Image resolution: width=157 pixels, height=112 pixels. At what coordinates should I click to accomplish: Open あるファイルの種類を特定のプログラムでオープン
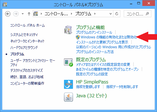tap(107, 69)
